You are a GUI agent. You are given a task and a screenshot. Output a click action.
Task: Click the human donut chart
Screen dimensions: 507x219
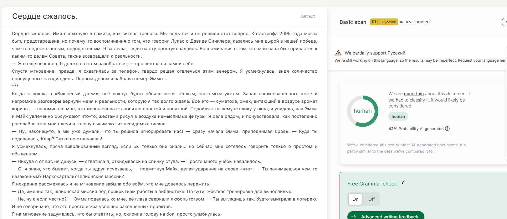[362, 111]
